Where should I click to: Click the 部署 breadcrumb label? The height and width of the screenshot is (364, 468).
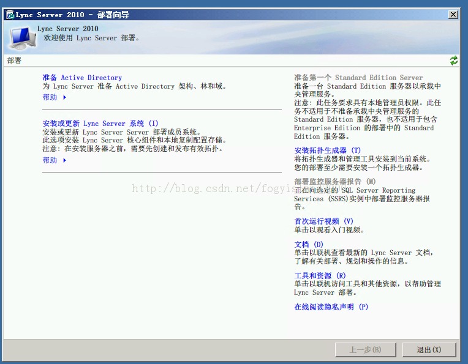click(14, 61)
